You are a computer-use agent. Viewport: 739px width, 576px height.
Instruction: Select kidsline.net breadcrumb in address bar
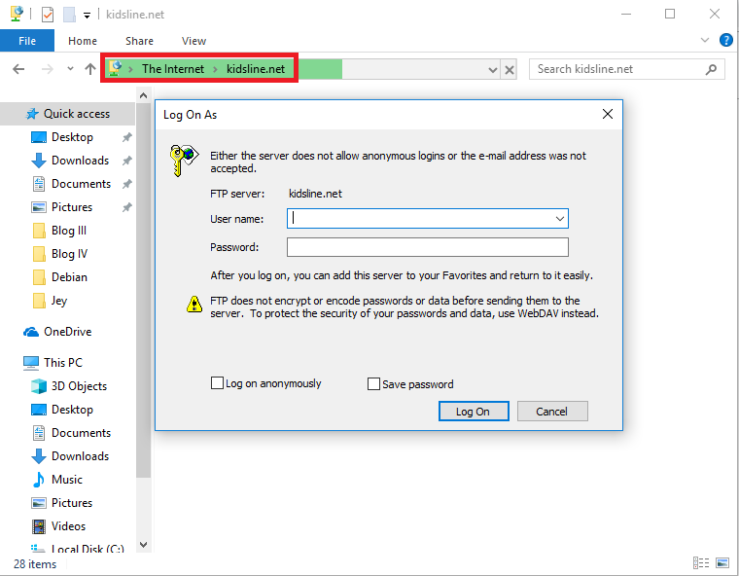pos(256,69)
